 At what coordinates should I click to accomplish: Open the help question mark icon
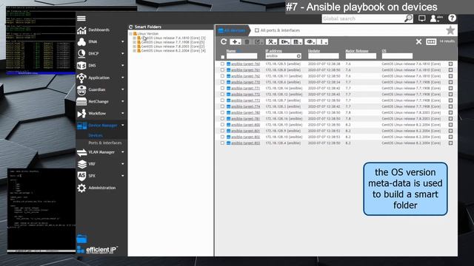click(452, 18)
